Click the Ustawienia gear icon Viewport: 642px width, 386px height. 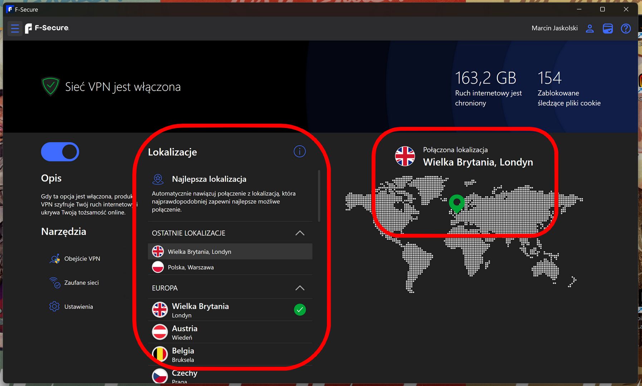pyautogui.click(x=54, y=307)
